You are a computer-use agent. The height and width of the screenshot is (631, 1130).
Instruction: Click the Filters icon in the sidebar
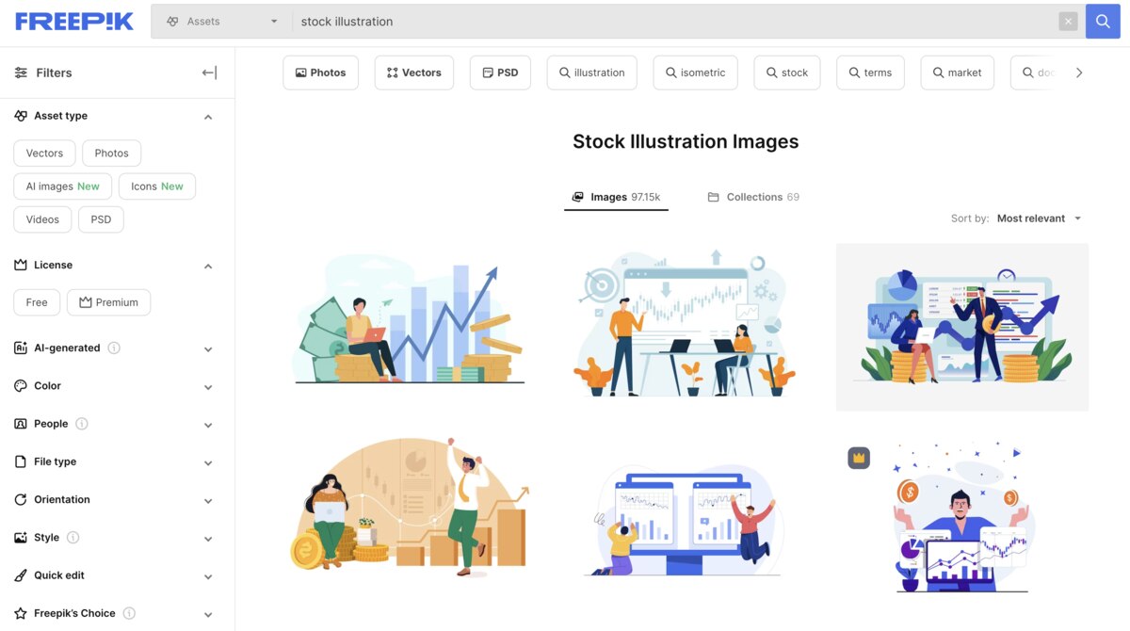point(21,72)
